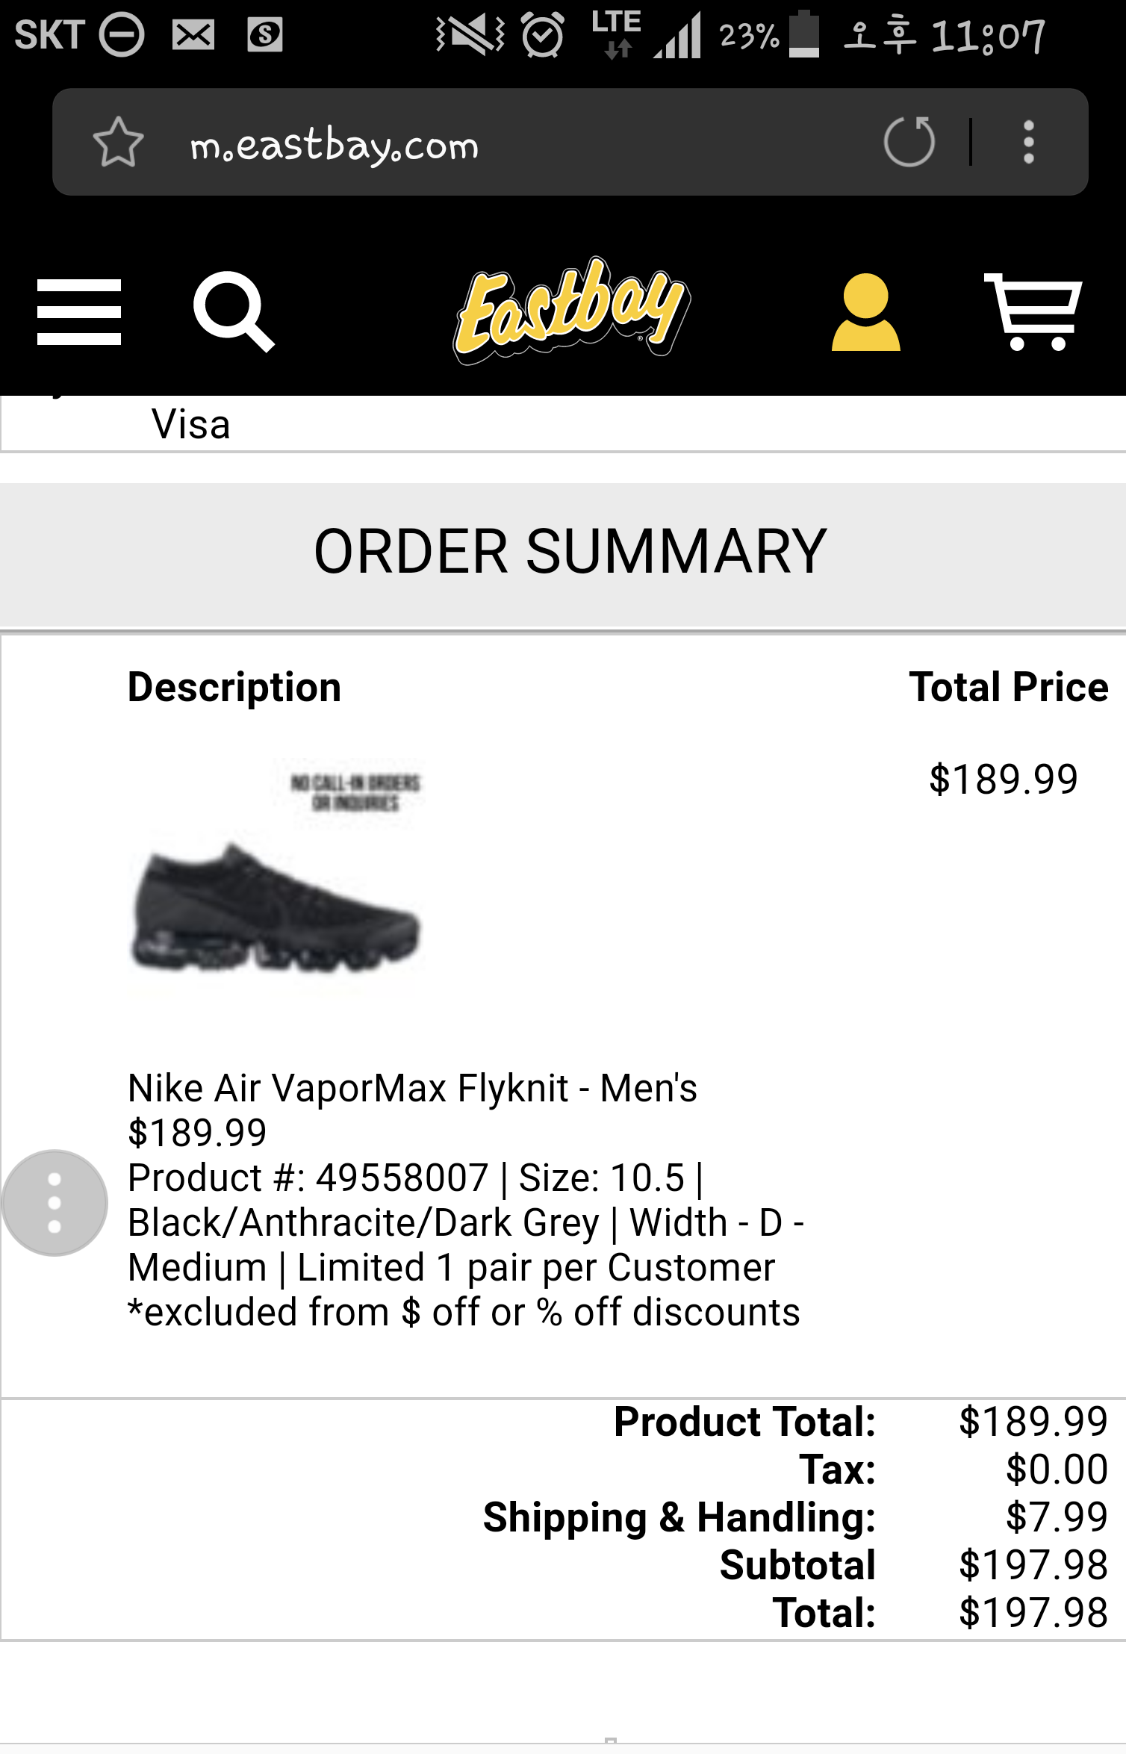1126x1754 pixels.
Task: Tap the Visa payment method row
Action: point(191,424)
